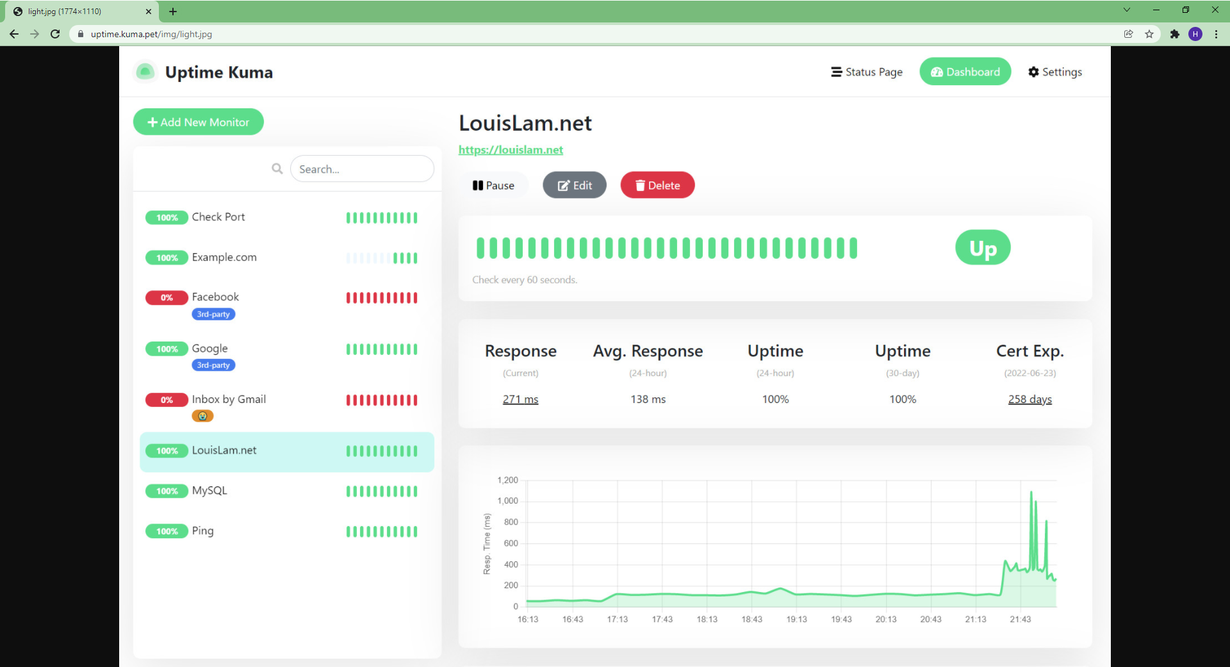Close the light.jpg browser tab
The width and height of the screenshot is (1230, 667).
coord(149,12)
